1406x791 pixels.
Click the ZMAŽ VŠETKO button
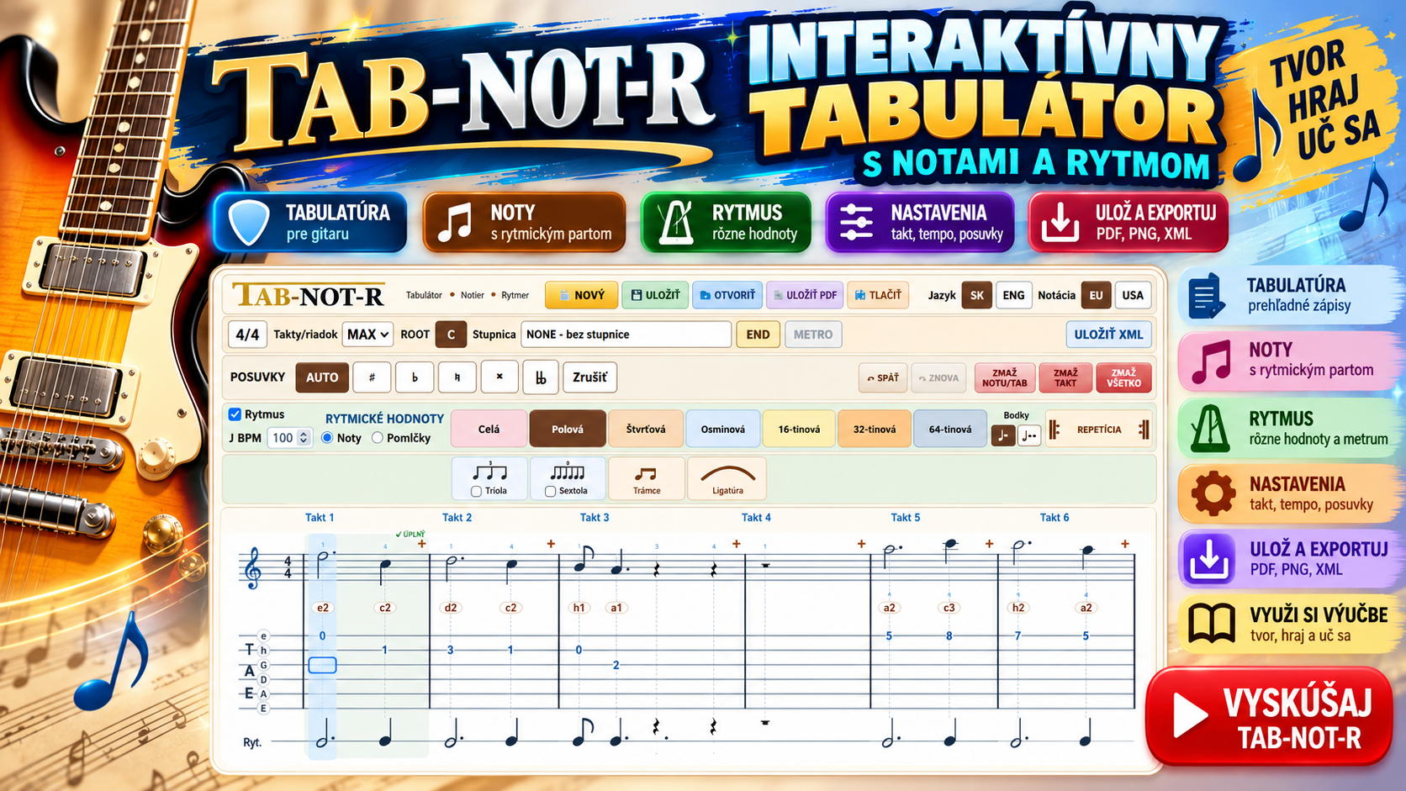[x=1123, y=378]
